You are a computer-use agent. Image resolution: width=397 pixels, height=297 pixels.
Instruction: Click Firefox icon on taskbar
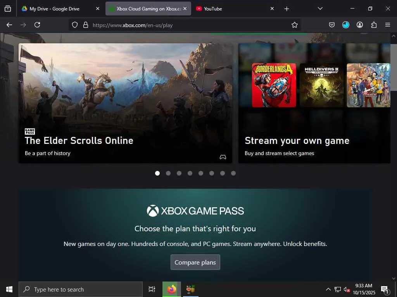tap(172, 289)
